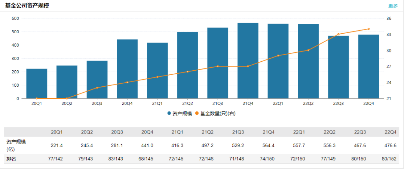Click the 21Q1 asset bar
This screenshot has height=169, width=404.
157,71
